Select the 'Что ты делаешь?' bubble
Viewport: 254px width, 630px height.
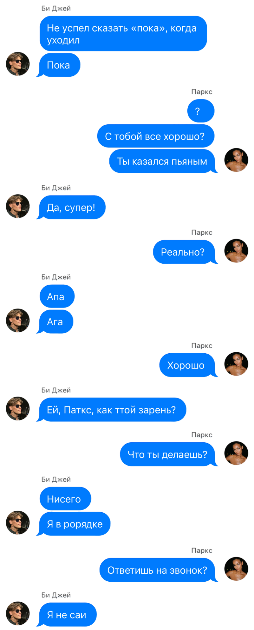point(167,454)
